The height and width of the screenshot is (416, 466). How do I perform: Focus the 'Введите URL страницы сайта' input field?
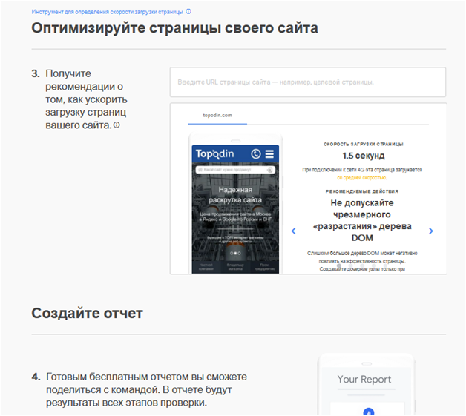pos(308,82)
